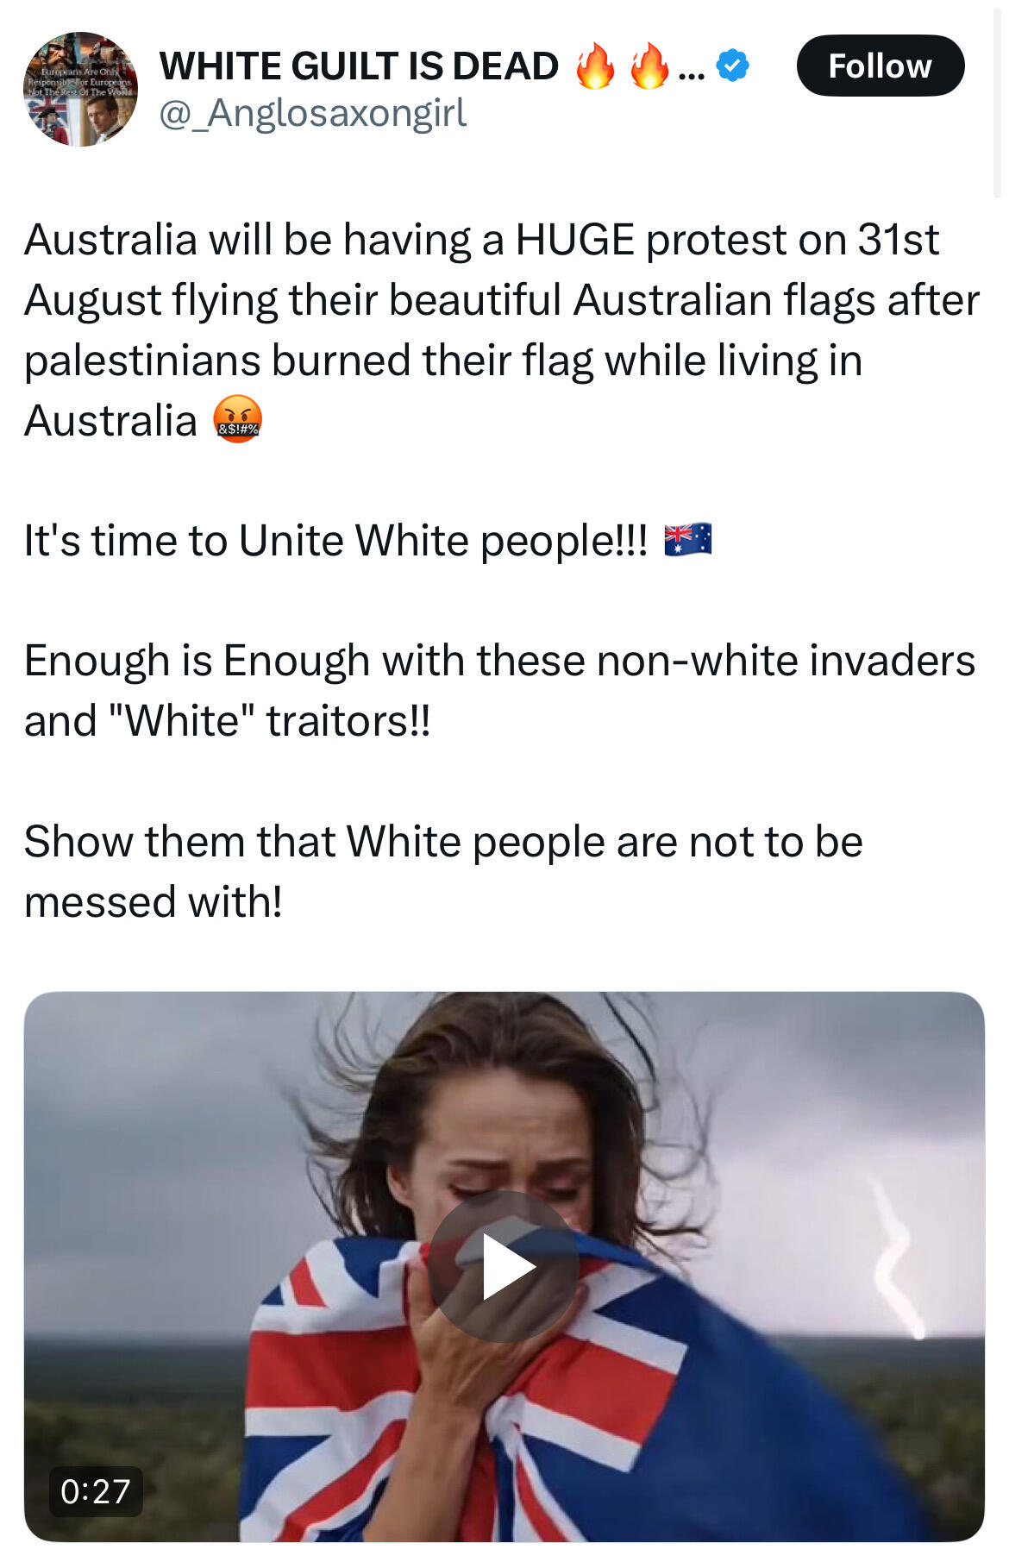Click the first fire emoji in name
The height and width of the screenshot is (1568, 1009).
[x=595, y=66]
